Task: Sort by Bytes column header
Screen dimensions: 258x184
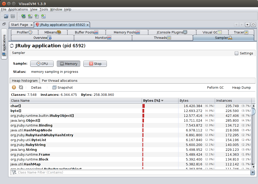Action: (x=196, y=101)
